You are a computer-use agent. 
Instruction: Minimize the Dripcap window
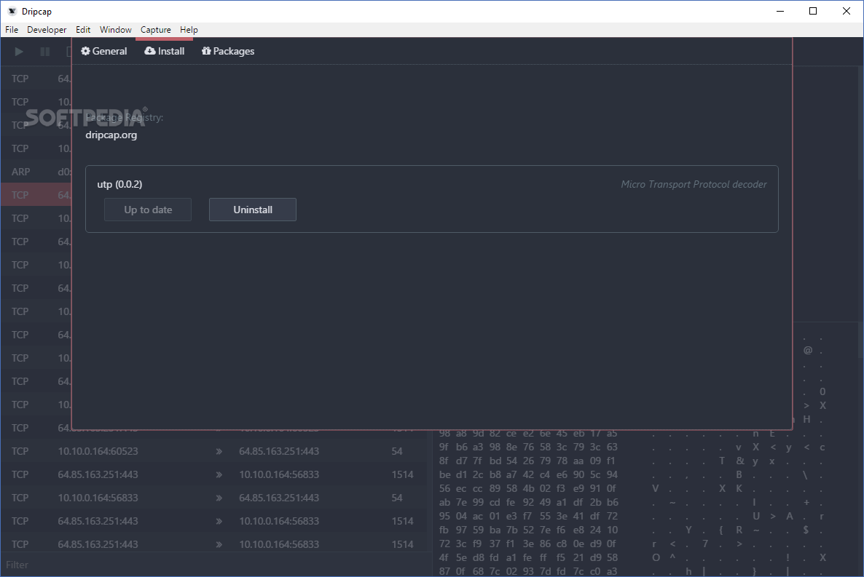780,11
